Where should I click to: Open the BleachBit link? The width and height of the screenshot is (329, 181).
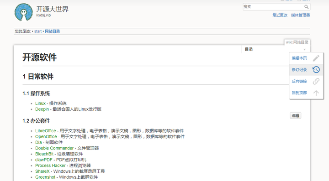pos(44,154)
